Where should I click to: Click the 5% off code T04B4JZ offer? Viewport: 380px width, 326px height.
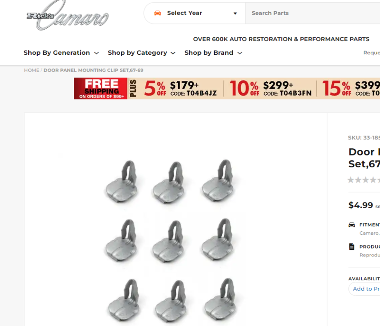[180, 89]
